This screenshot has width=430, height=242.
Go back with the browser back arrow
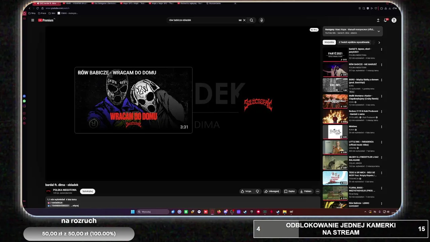[x=30, y=8]
